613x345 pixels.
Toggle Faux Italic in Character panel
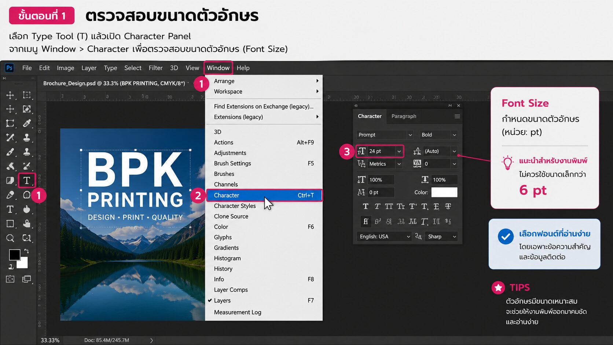click(x=377, y=206)
